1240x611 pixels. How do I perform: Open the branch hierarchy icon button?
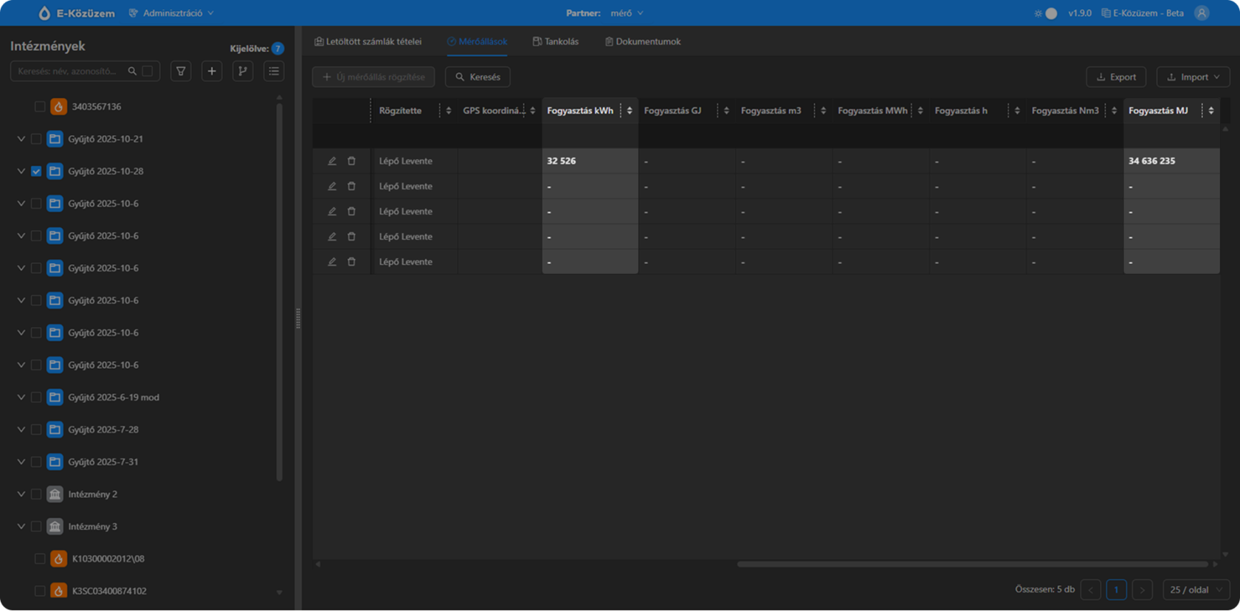point(243,72)
